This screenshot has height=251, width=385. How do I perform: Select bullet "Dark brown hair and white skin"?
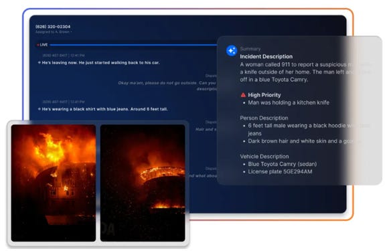304,141
